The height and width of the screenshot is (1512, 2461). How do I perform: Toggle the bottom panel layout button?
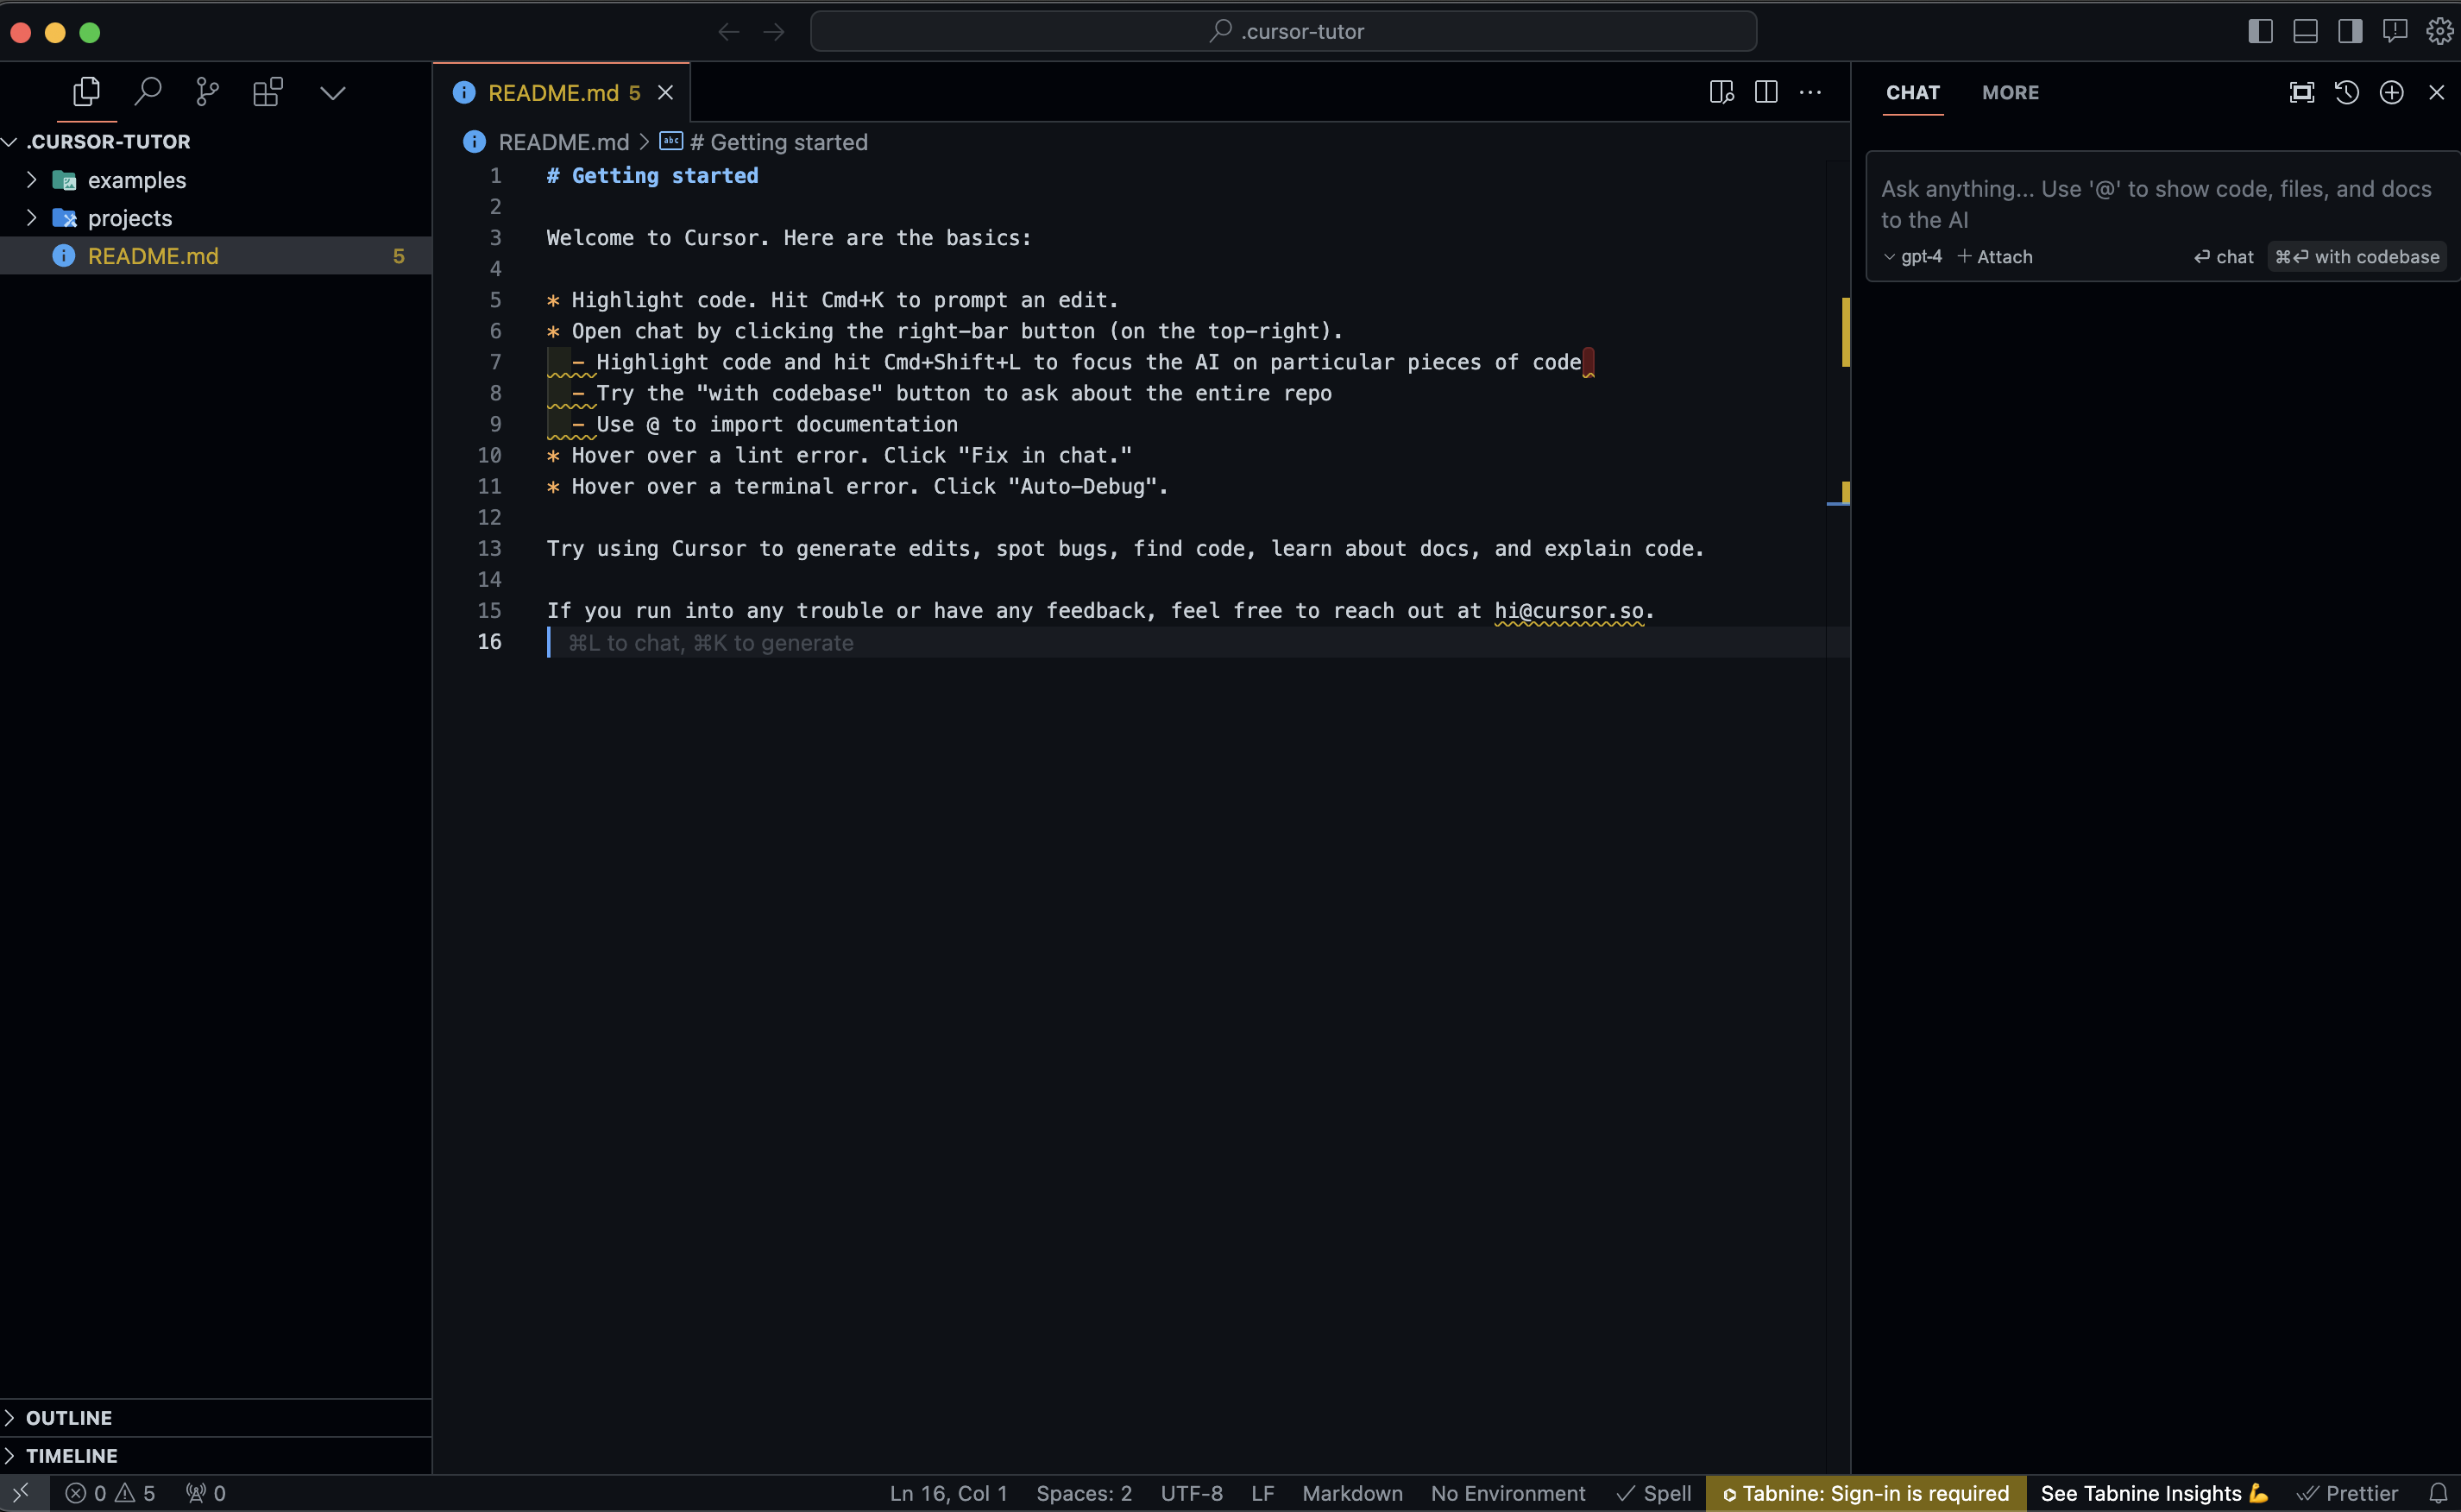(x=2305, y=31)
